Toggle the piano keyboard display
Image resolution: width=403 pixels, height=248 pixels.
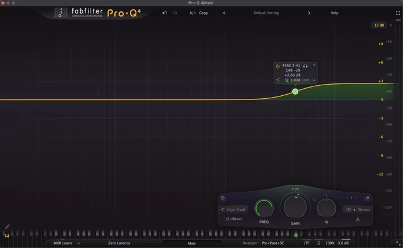(x=7, y=236)
